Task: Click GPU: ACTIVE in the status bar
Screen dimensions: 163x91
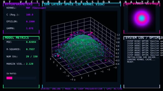Action: 114,89
